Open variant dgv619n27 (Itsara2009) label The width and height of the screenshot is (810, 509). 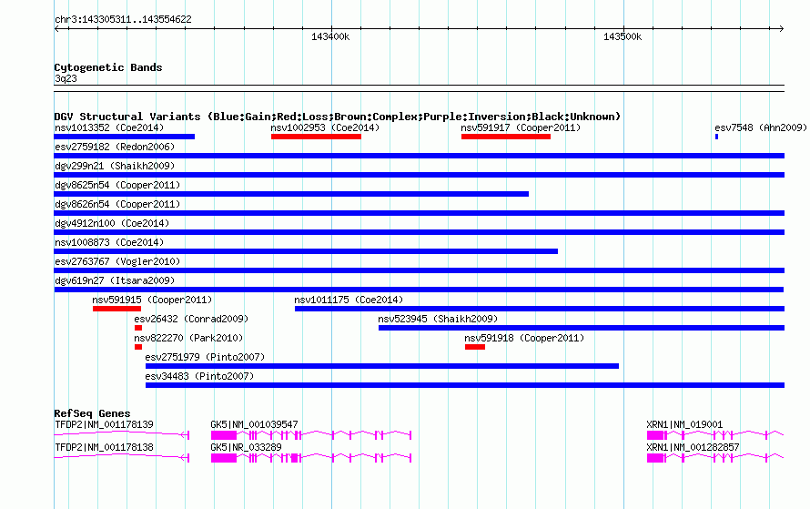(x=115, y=280)
